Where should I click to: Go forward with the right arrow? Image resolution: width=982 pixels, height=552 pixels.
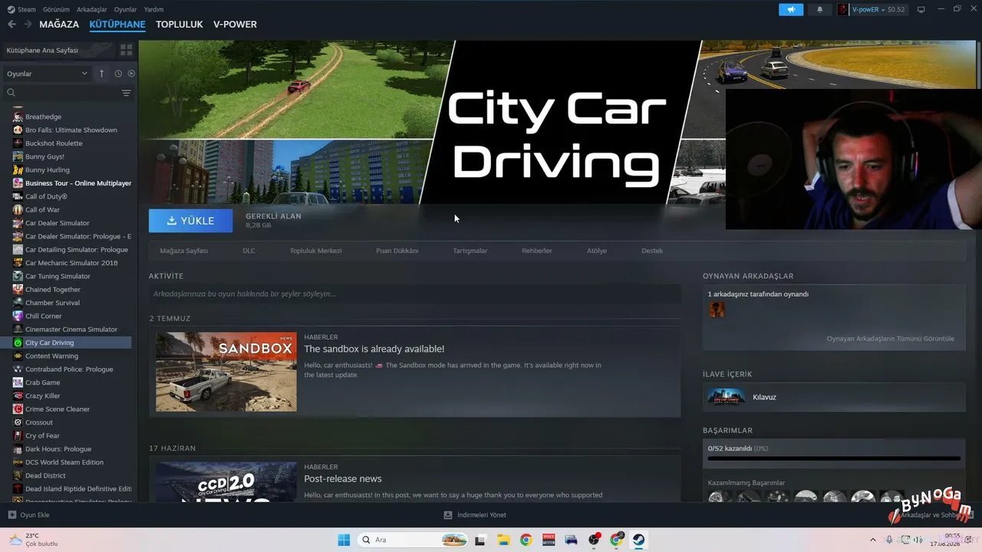tap(28, 25)
